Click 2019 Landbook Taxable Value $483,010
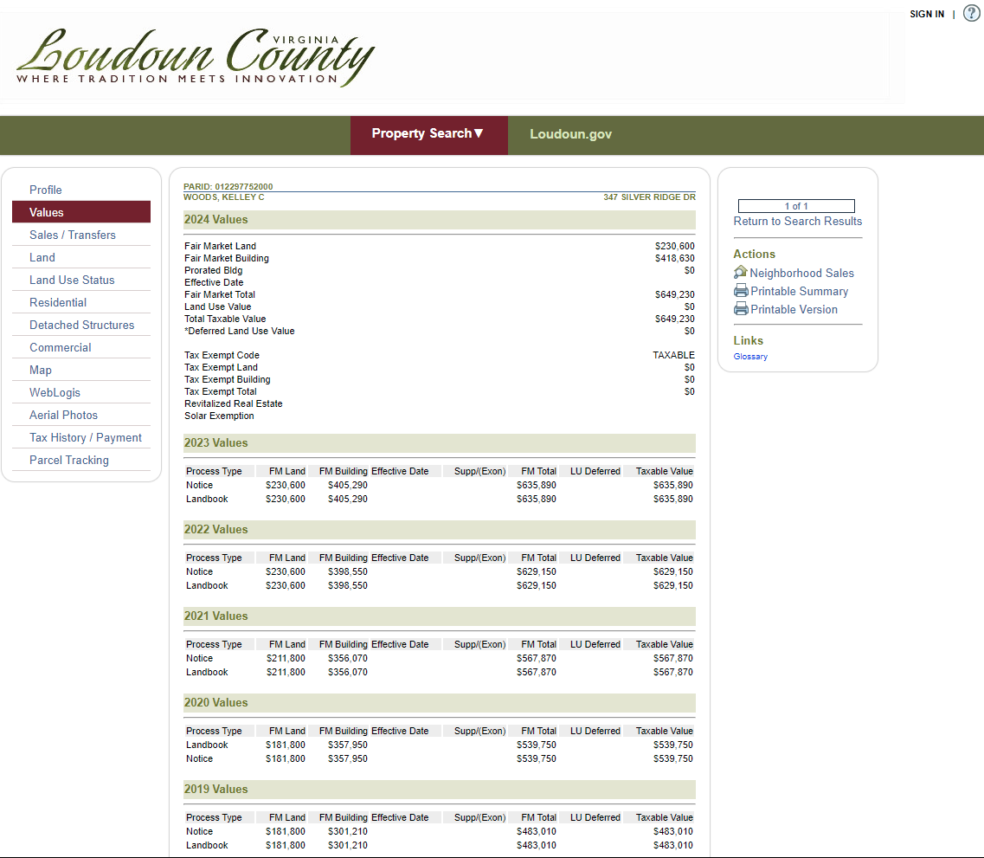984x858 pixels. coord(672,846)
